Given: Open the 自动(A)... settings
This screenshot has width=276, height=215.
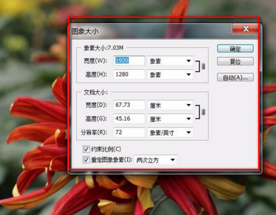Looking at the screenshot, I should click(x=235, y=77).
